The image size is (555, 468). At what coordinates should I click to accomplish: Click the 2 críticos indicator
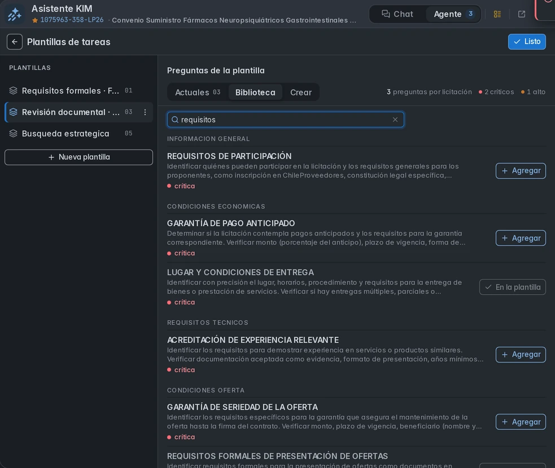point(496,92)
